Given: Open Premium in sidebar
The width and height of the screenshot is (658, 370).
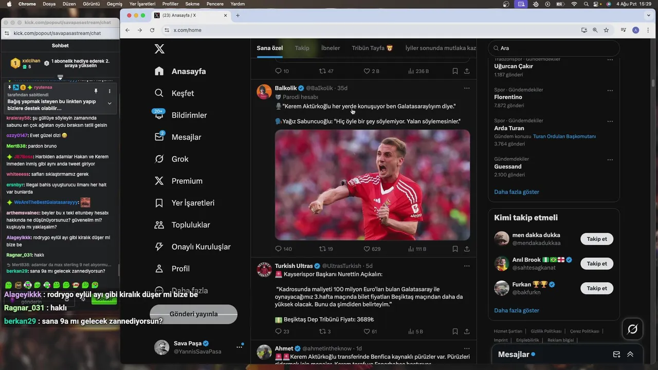Looking at the screenshot, I should [x=178, y=181].
